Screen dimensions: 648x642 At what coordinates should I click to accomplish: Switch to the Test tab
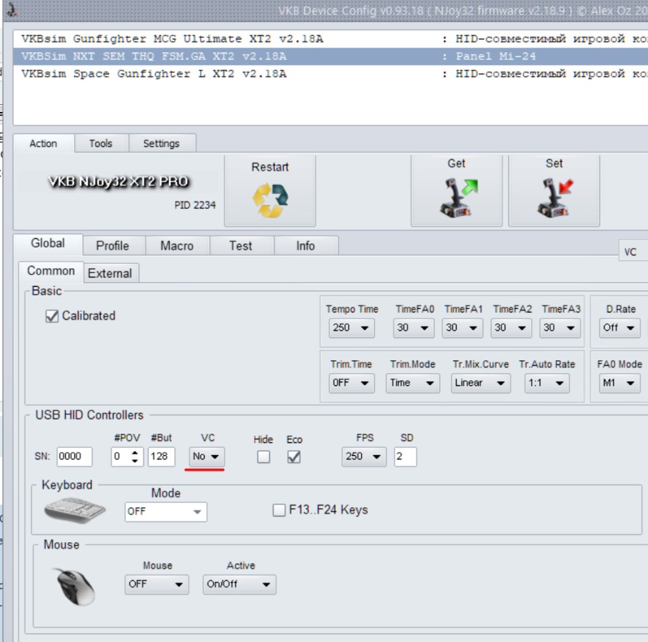tap(241, 246)
